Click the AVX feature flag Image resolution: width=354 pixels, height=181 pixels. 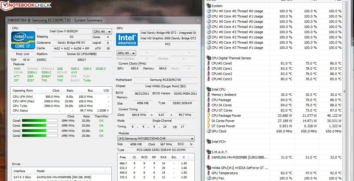(x=74, y=73)
